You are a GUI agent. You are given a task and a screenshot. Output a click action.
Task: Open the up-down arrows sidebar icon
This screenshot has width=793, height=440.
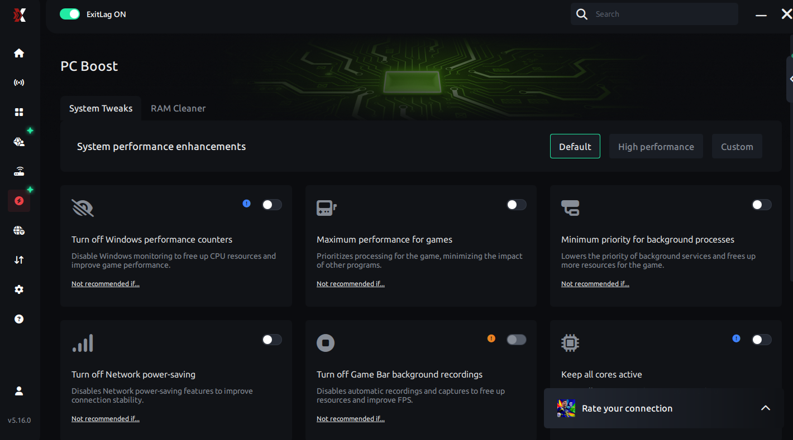[x=19, y=260]
